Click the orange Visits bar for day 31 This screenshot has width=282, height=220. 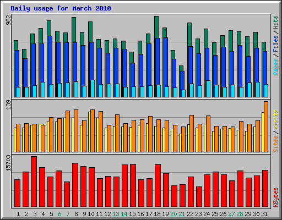pos(266,127)
